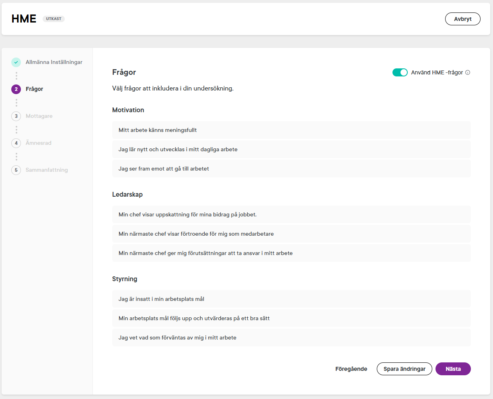Toggle the Använd HME-frågor switch
Image resolution: width=493 pixels, height=399 pixels.
400,72
